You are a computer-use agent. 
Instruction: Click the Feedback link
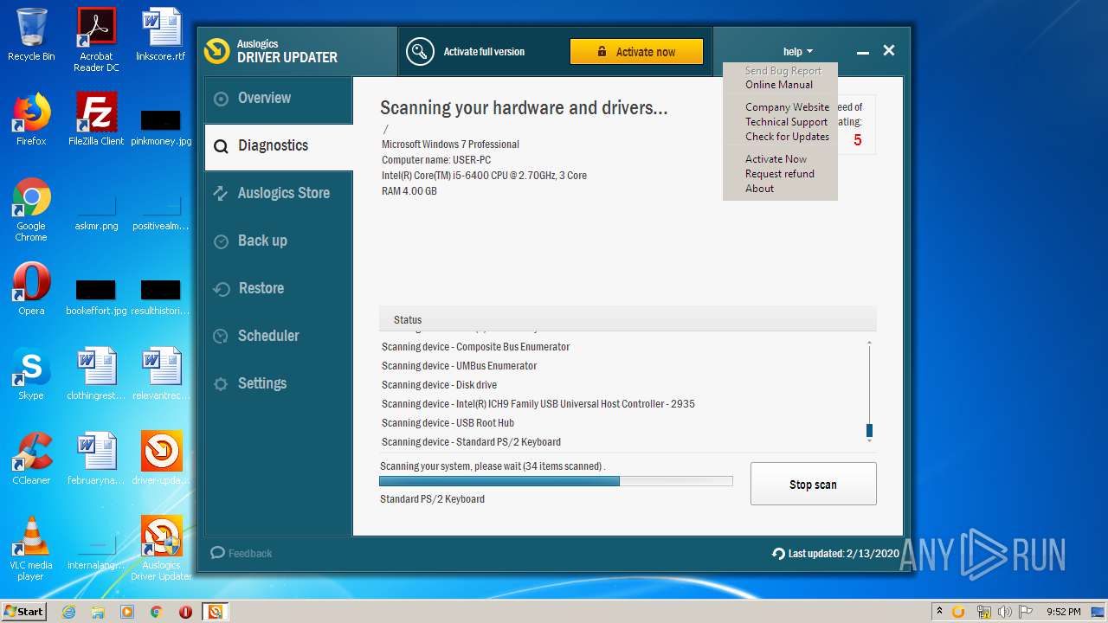coord(242,553)
